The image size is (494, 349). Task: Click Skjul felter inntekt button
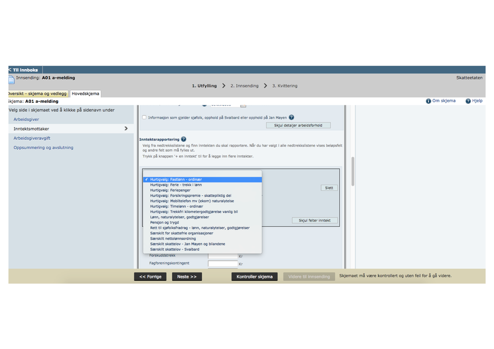tap(314, 220)
